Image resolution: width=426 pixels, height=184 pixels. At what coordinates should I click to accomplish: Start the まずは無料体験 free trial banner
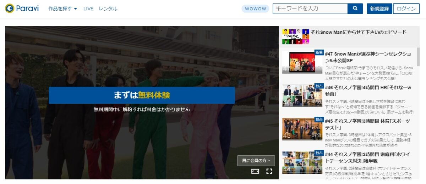pos(142,95)
